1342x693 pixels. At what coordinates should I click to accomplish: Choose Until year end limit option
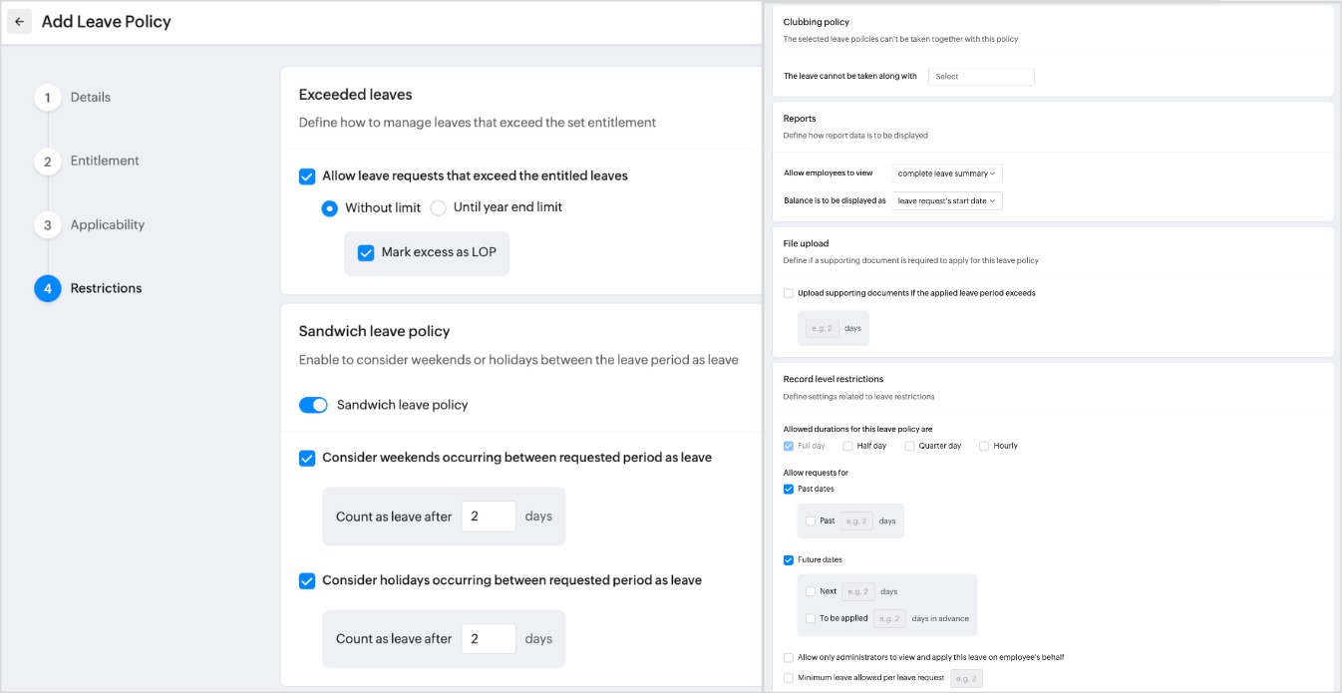point(439,208)
